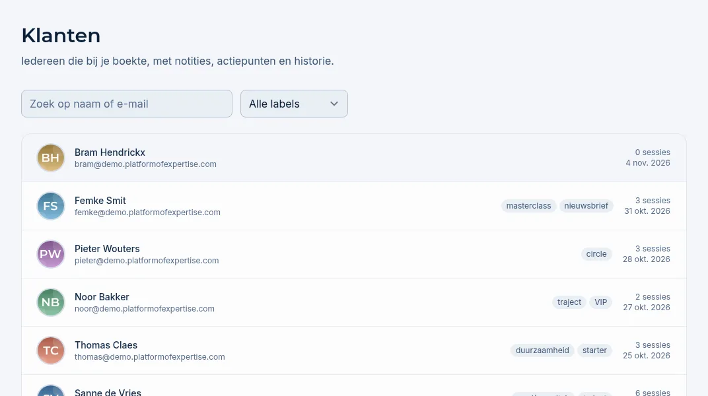This screenshot has width=708, height=396.
Task: Click Thomas Claes' TC avatar
Action: point(51,350)
